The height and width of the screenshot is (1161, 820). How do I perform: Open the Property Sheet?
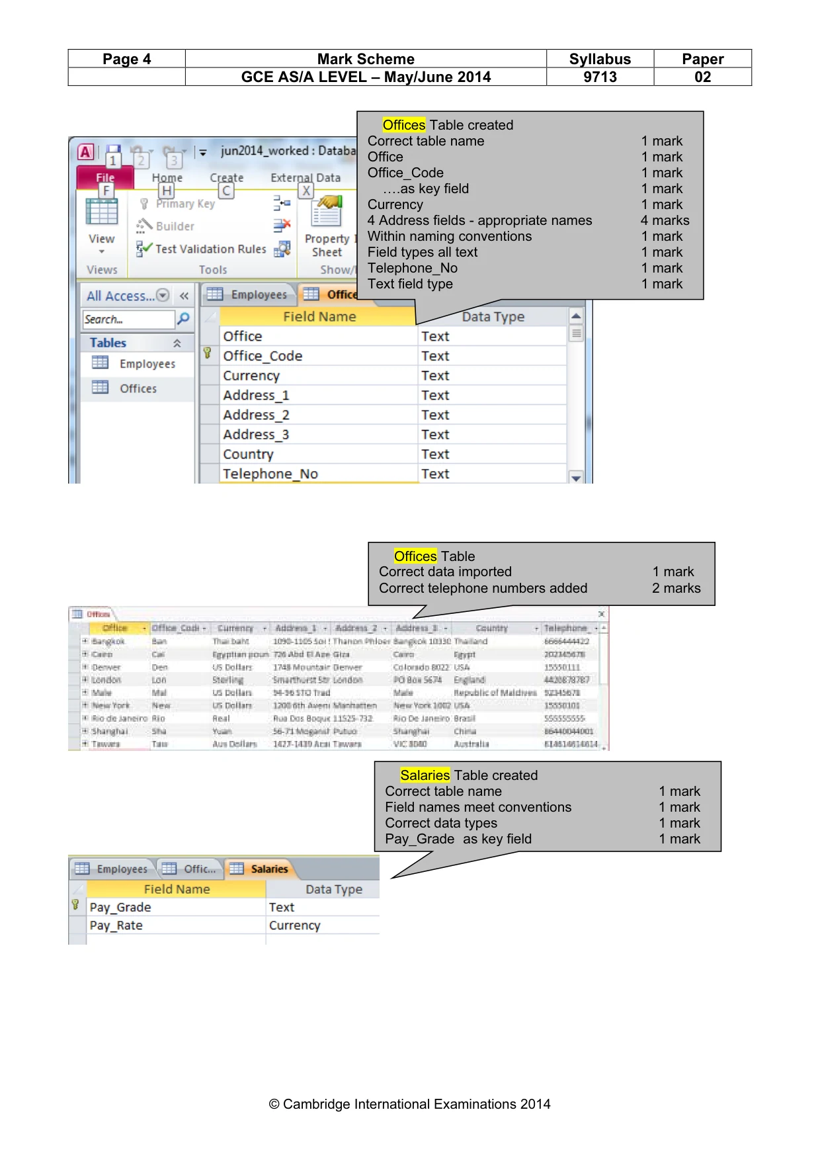tap(327, 226)
